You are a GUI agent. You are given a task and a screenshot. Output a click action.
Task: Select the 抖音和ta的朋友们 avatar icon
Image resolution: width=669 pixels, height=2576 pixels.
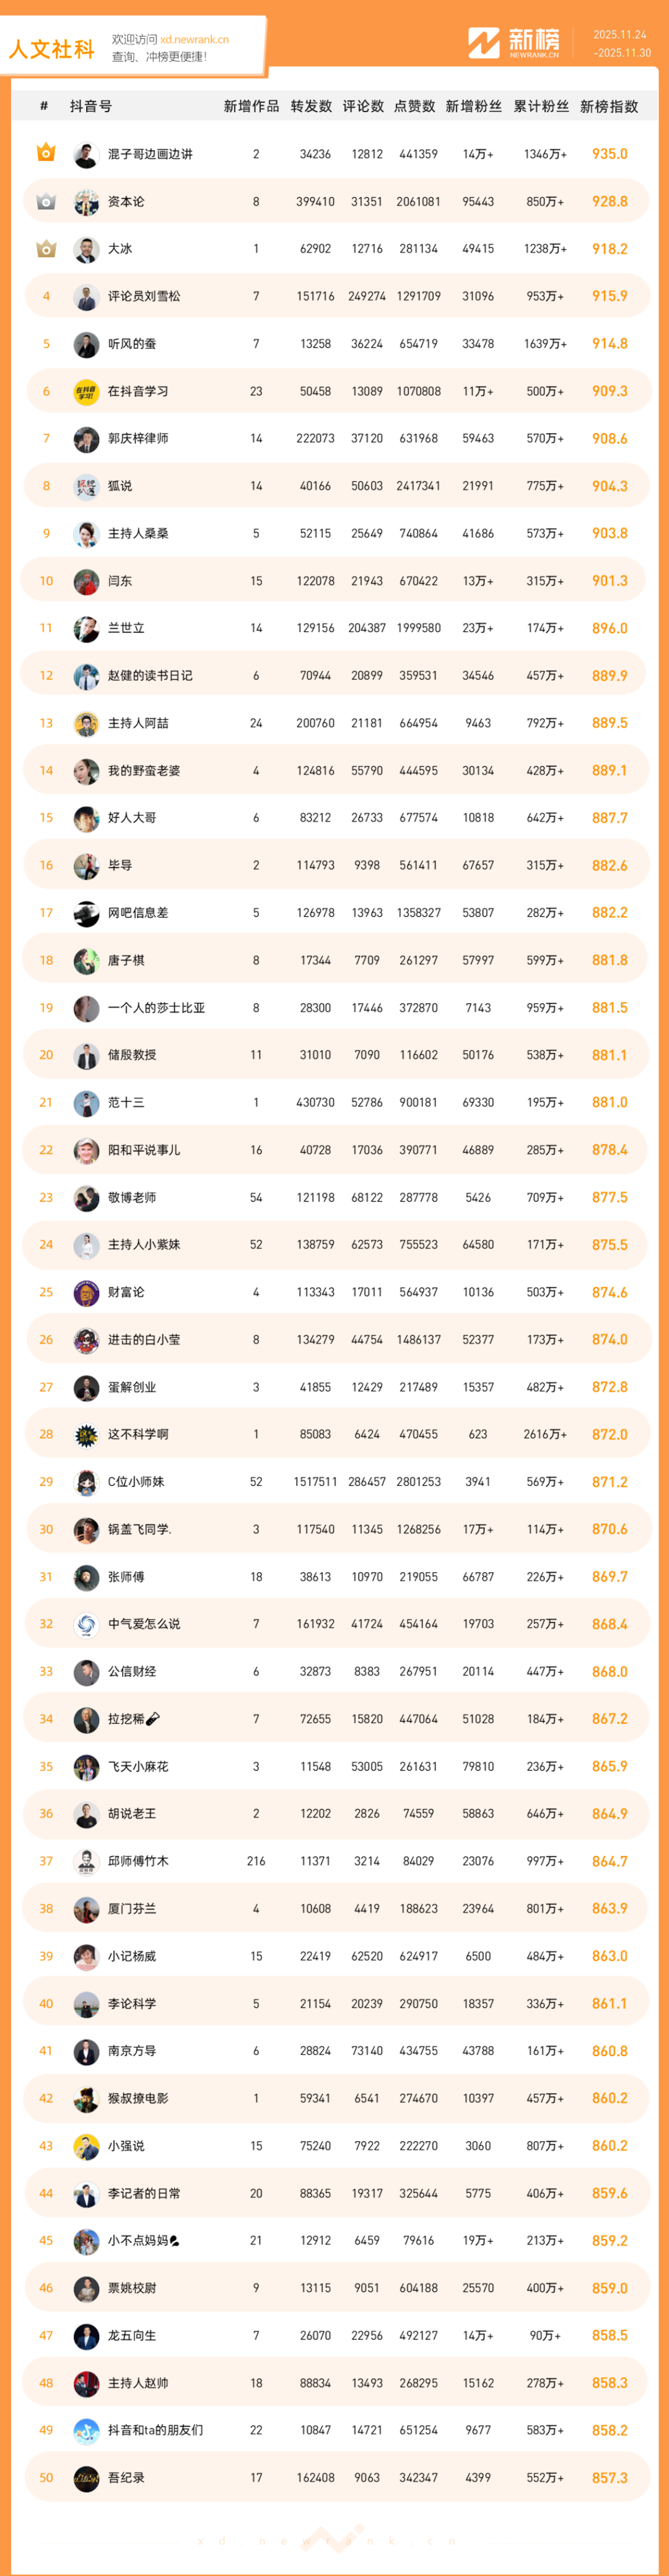click(x=86, y=2430)
